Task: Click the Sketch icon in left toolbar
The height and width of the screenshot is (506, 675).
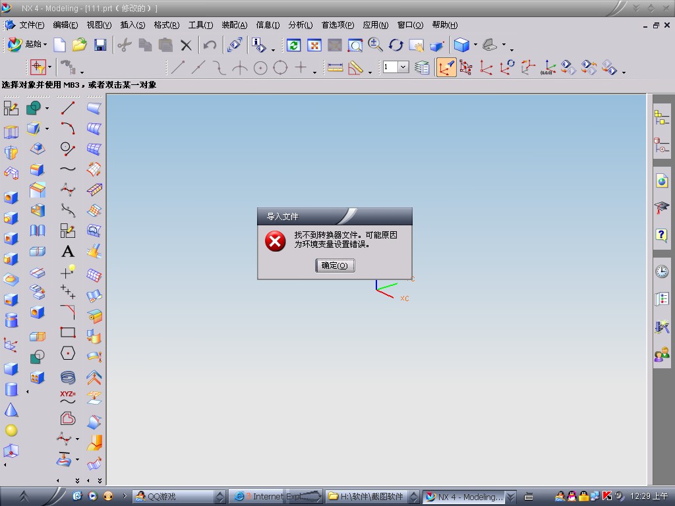Action: click(x=11, y=108)
